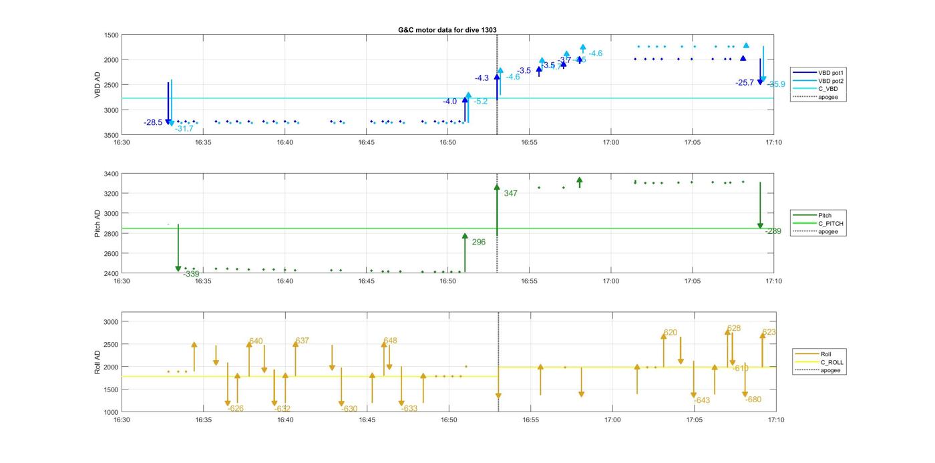Image resolution: width=935 pixels, height=463 pixels.
Task: Select the plot title for dive 1303
Action: tap(447, 30)
